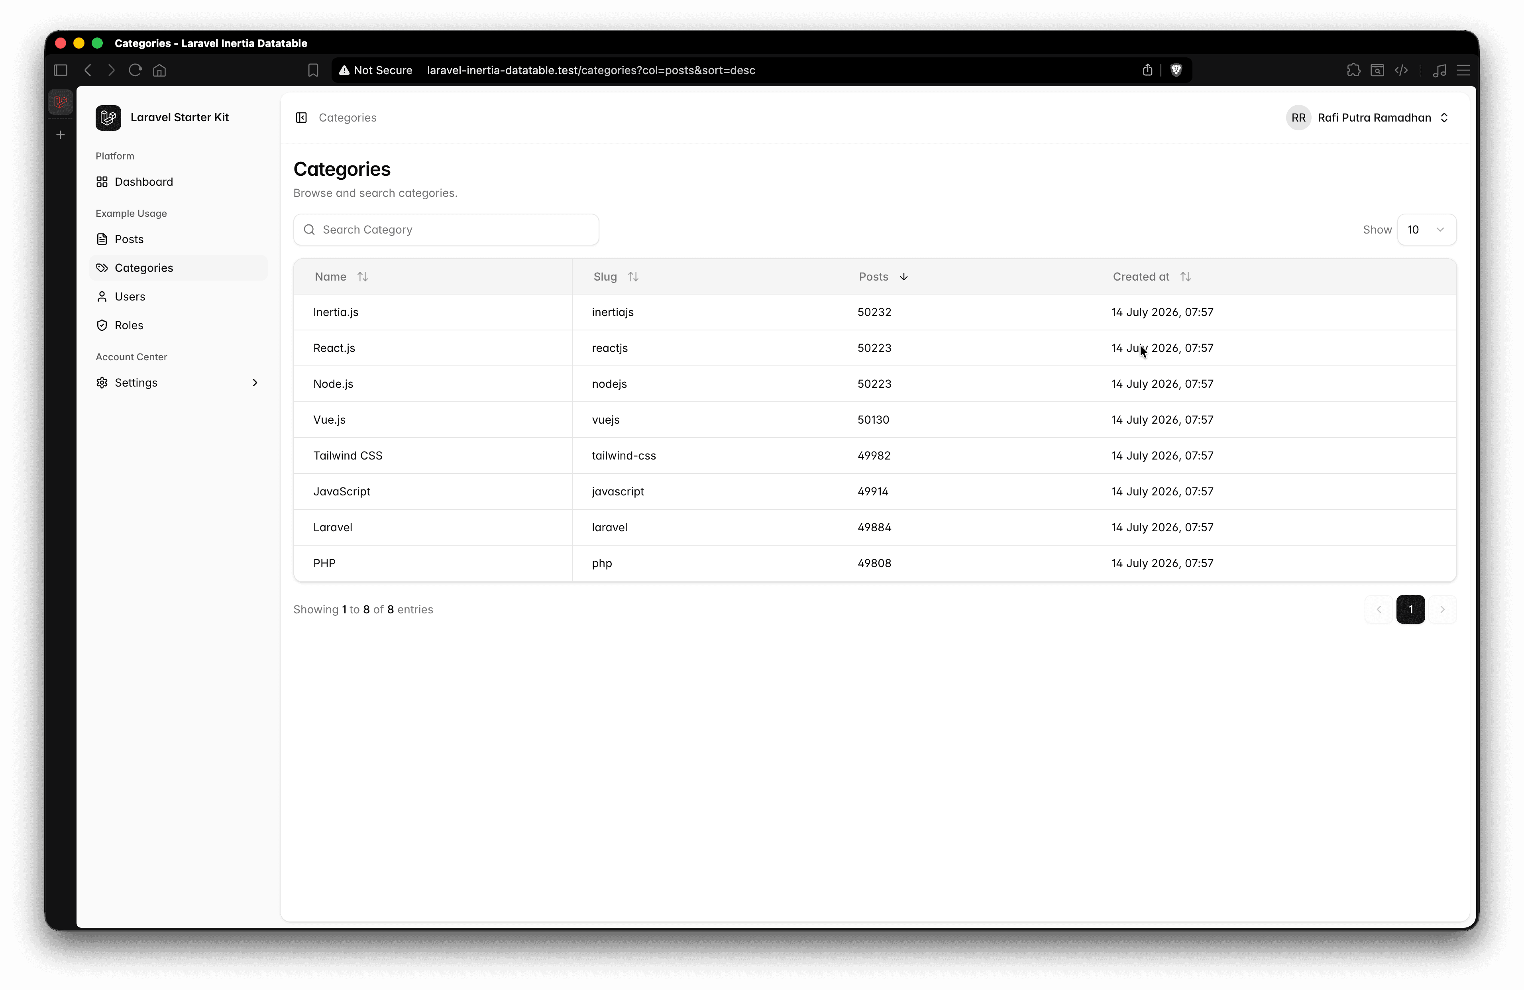Sort by Created at using its arrows icon

point(1185,277)
